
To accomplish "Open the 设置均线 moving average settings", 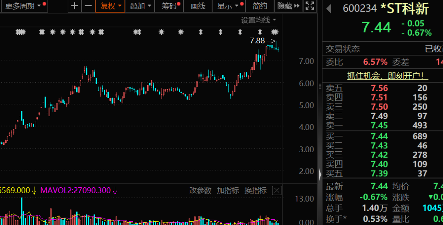I will (x=258, y=20).
